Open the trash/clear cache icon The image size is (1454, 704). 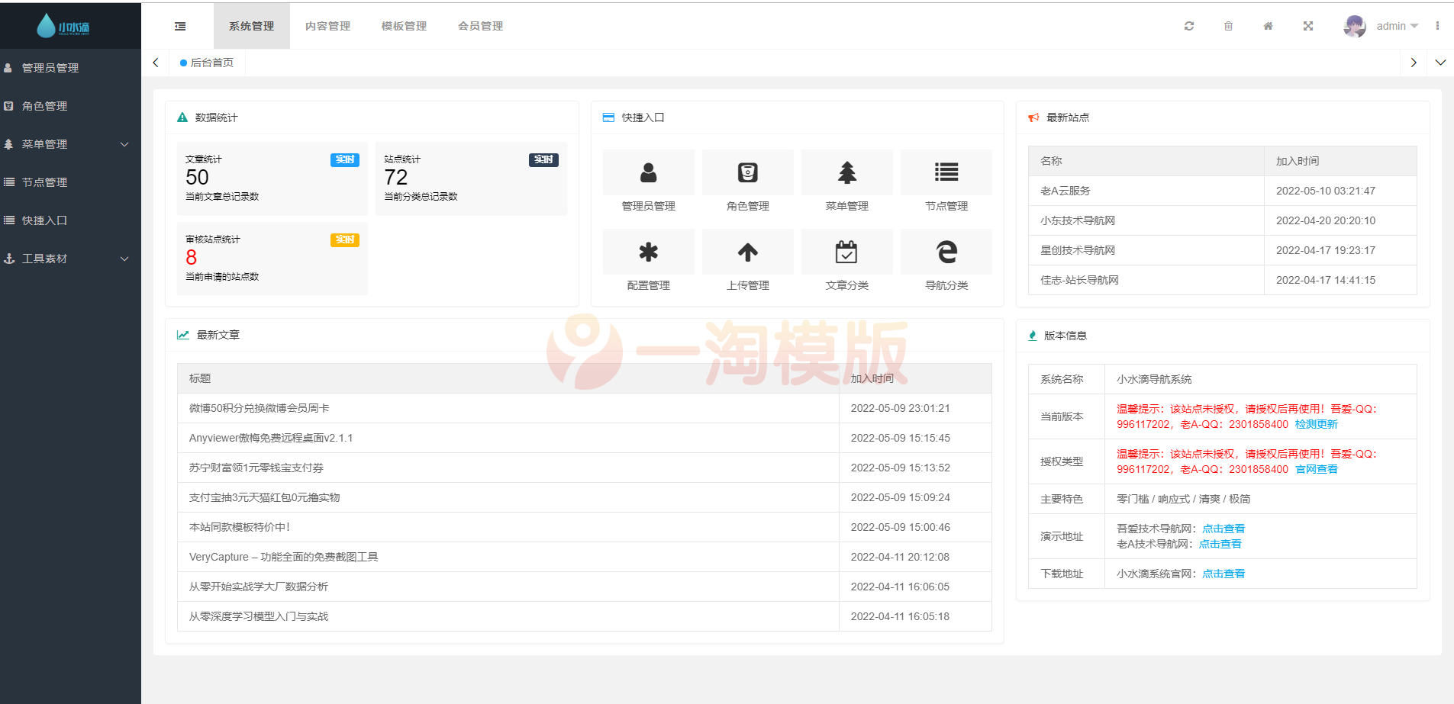[x=1229, y=25]
